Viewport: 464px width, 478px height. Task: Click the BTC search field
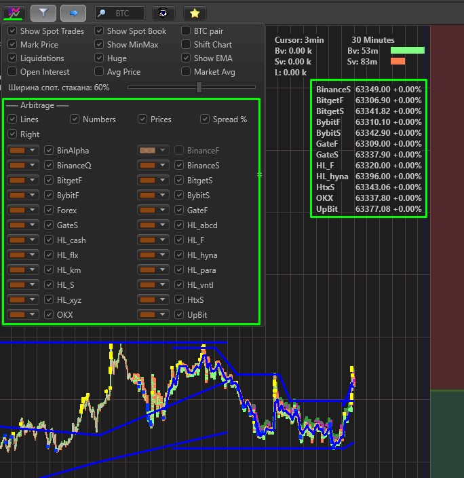pos(120,13)
